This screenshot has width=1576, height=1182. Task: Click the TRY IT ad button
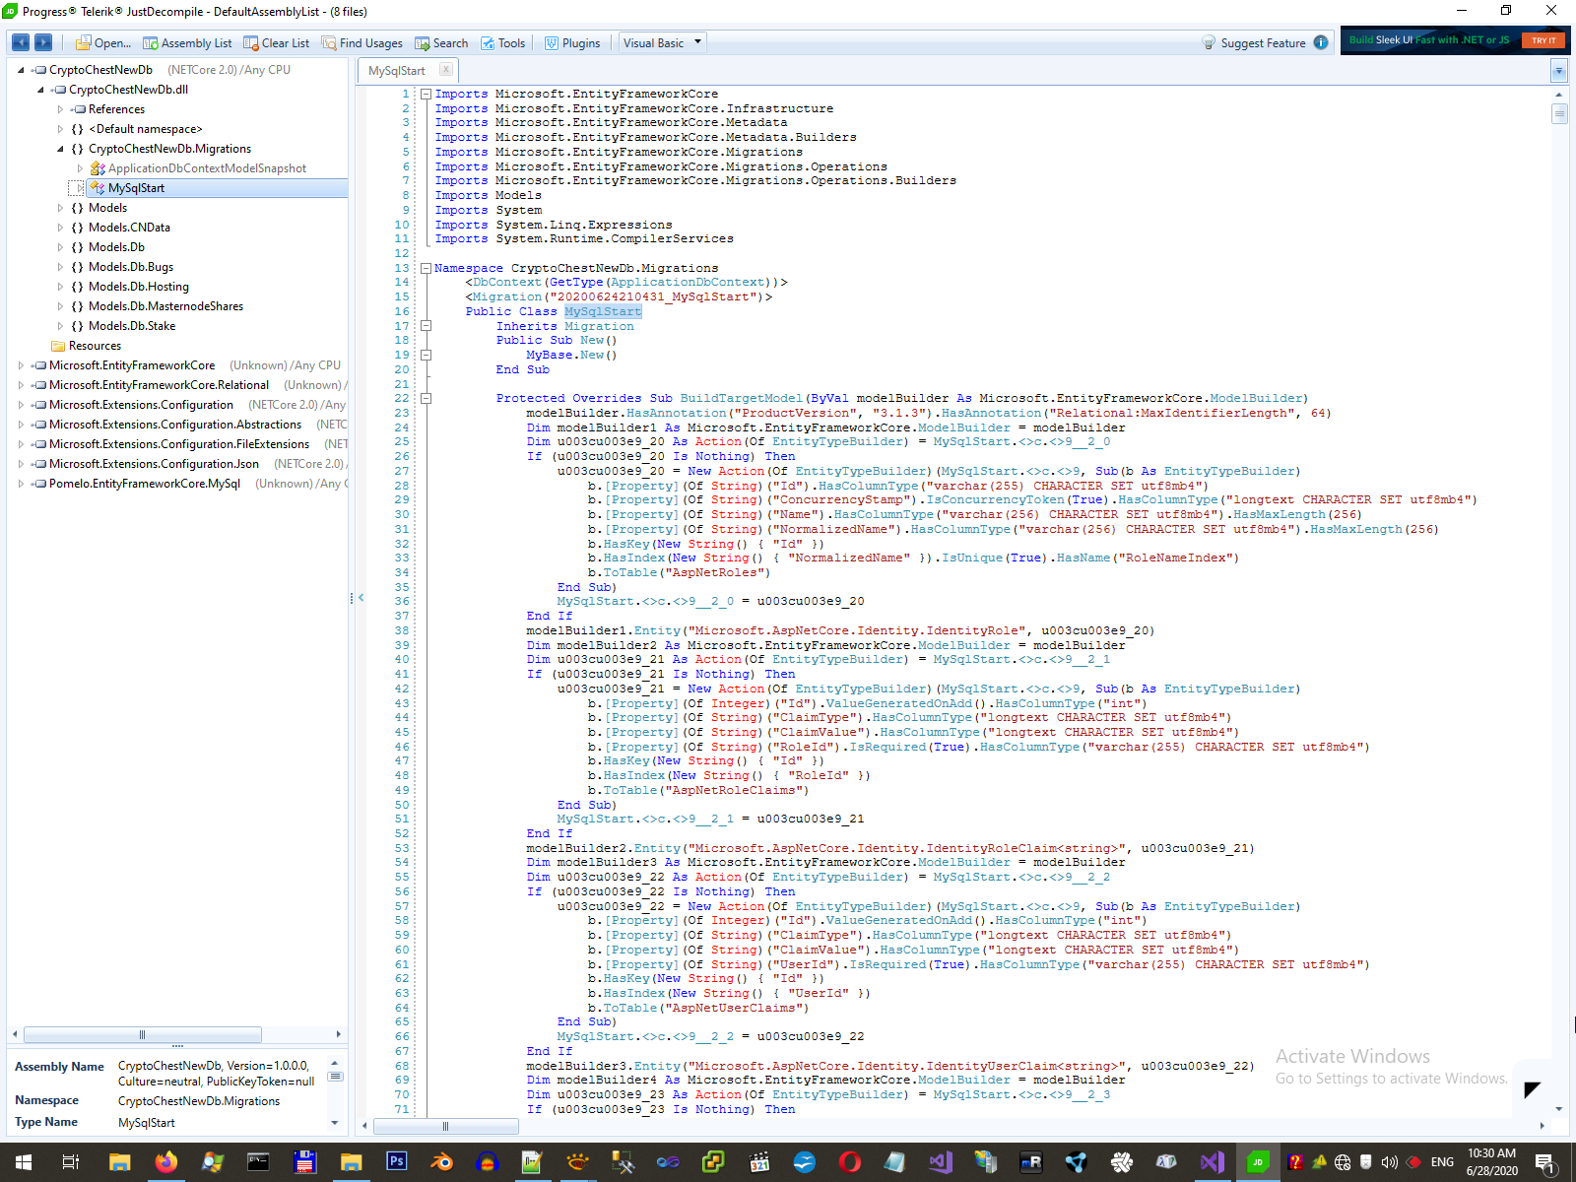coord(1543,40)
